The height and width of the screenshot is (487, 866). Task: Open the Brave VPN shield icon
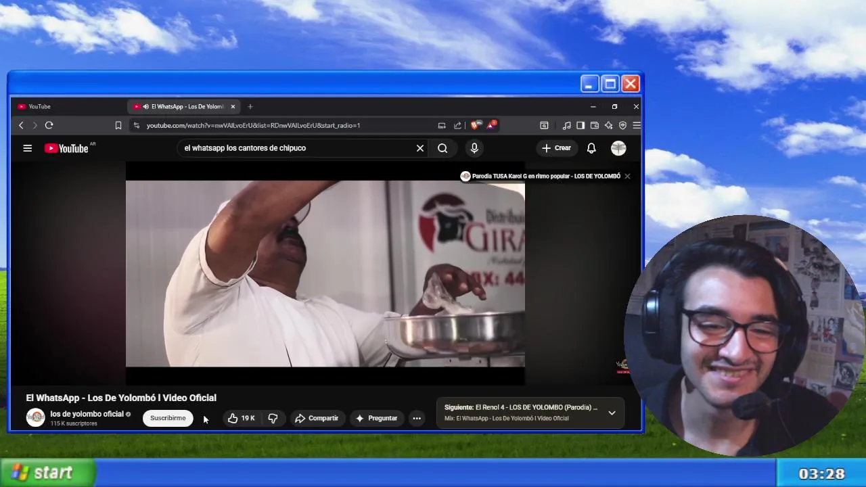[x=622, y=125]
